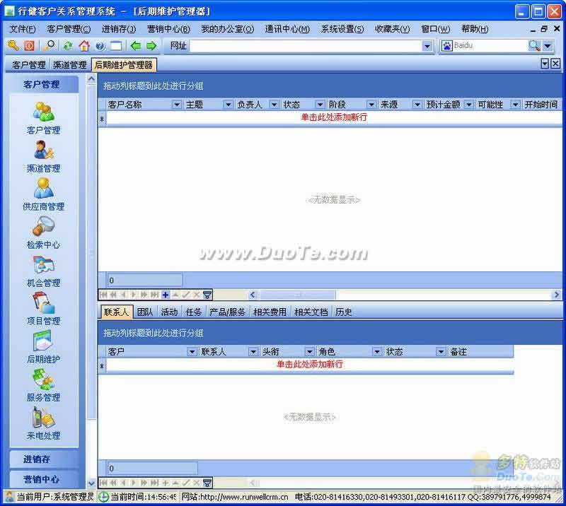Click the clock icon in status bar

coord(103,497)
